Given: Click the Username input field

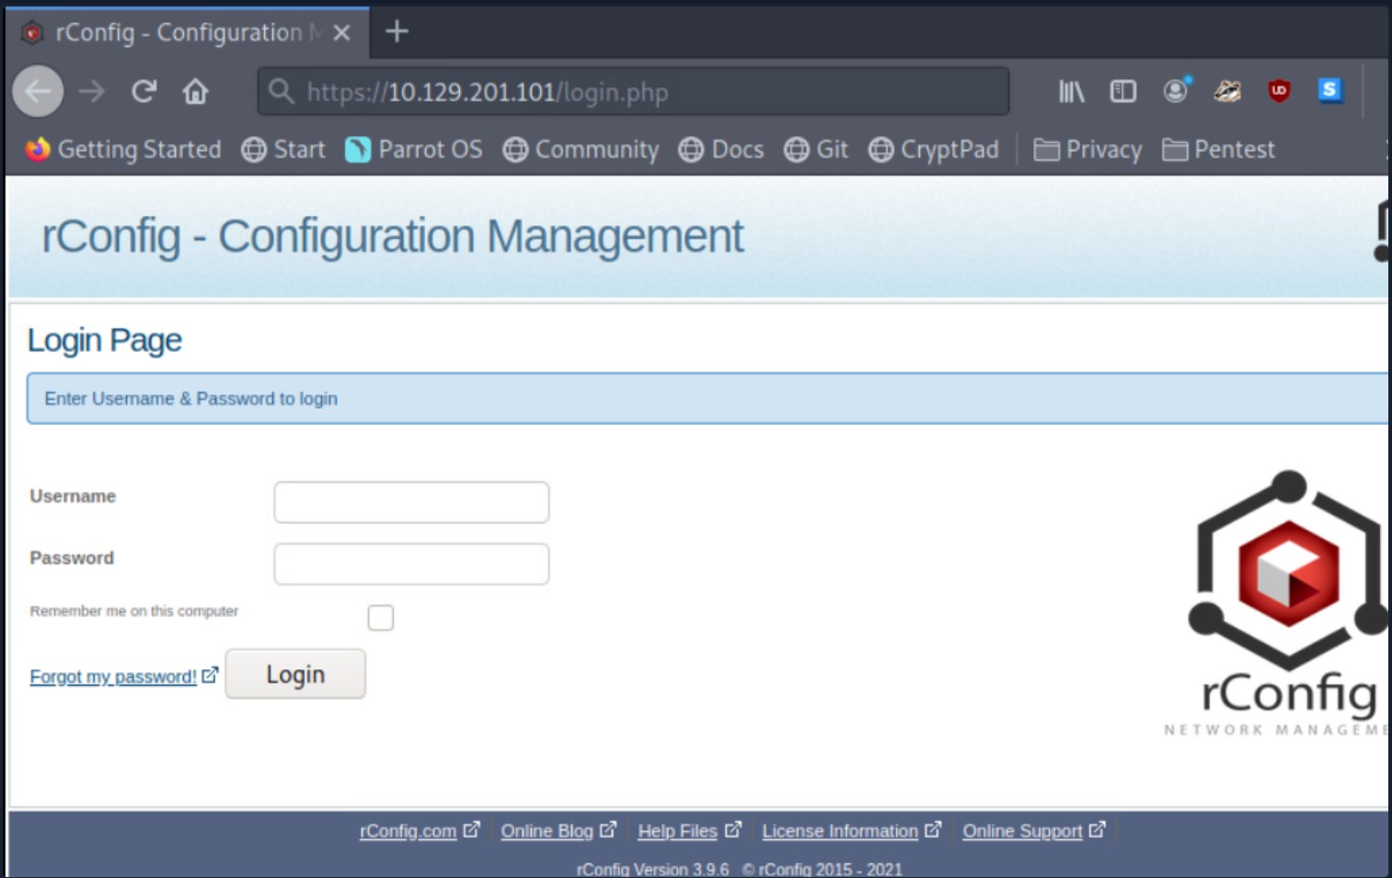Looking at the screenshot, I should tap(411, 503).
